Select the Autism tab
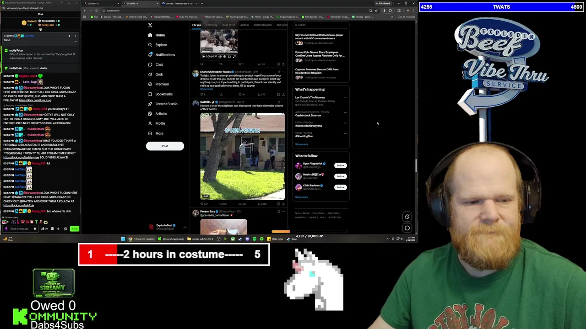 [244, 25]
